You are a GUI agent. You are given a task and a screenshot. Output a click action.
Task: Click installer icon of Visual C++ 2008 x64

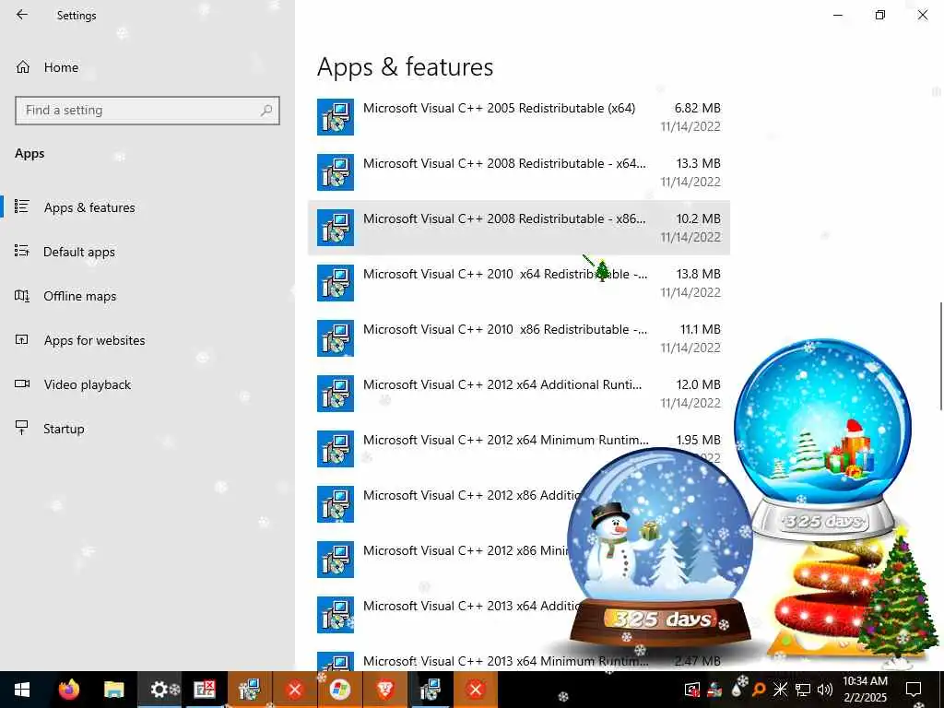pyautogui.click(x=336, y=172)
